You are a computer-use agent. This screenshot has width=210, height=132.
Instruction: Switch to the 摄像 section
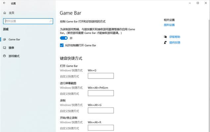pyautogui.click(x=11, y=48)
